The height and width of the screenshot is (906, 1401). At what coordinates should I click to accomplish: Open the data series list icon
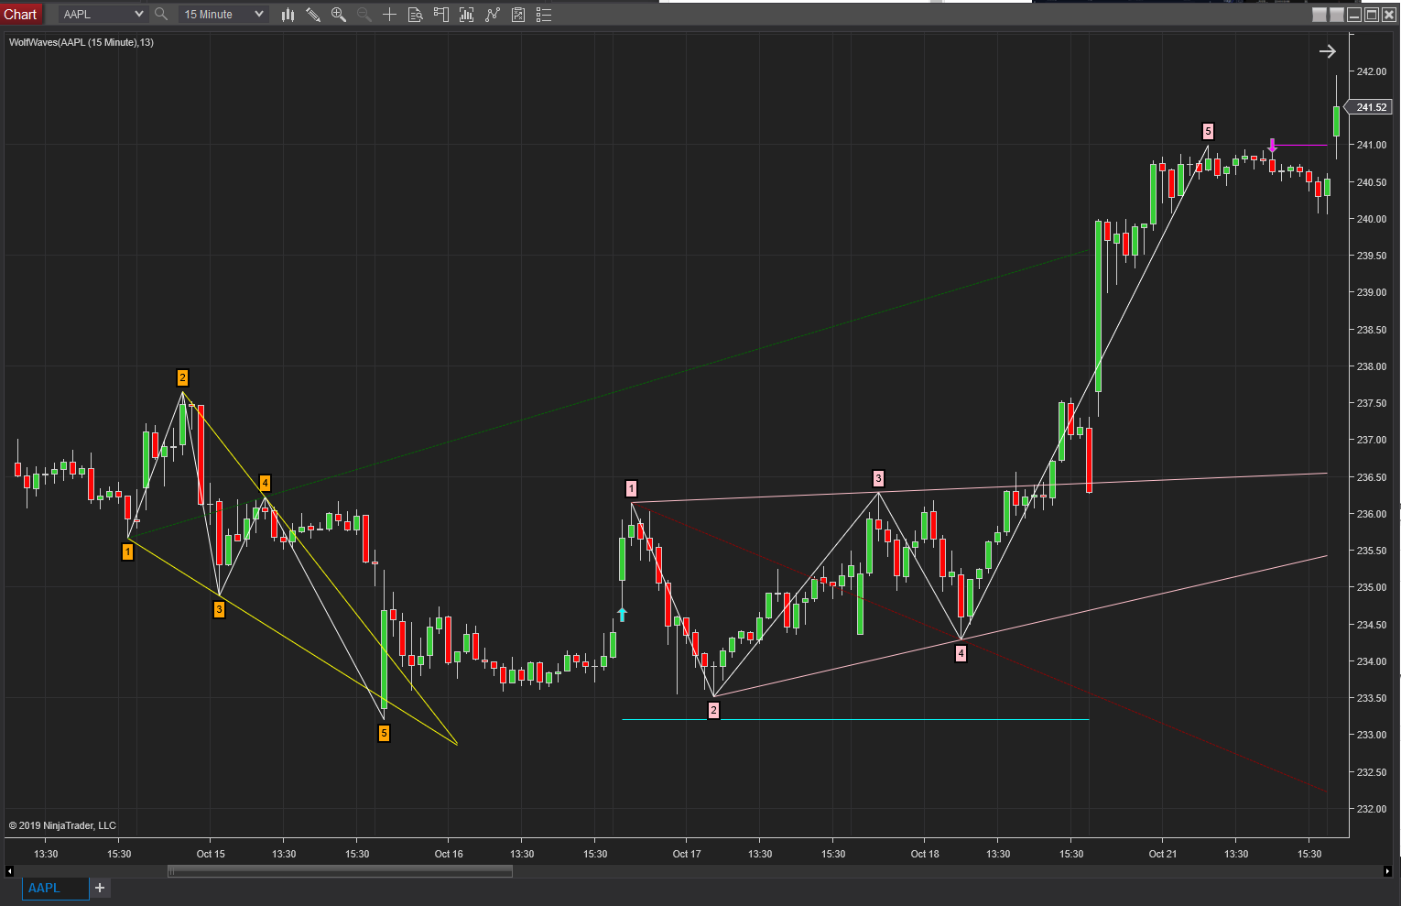(x=543, y=14)
